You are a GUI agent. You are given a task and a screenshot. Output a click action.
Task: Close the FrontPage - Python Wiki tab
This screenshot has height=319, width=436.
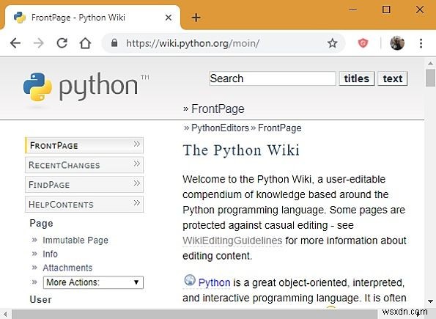169,18
